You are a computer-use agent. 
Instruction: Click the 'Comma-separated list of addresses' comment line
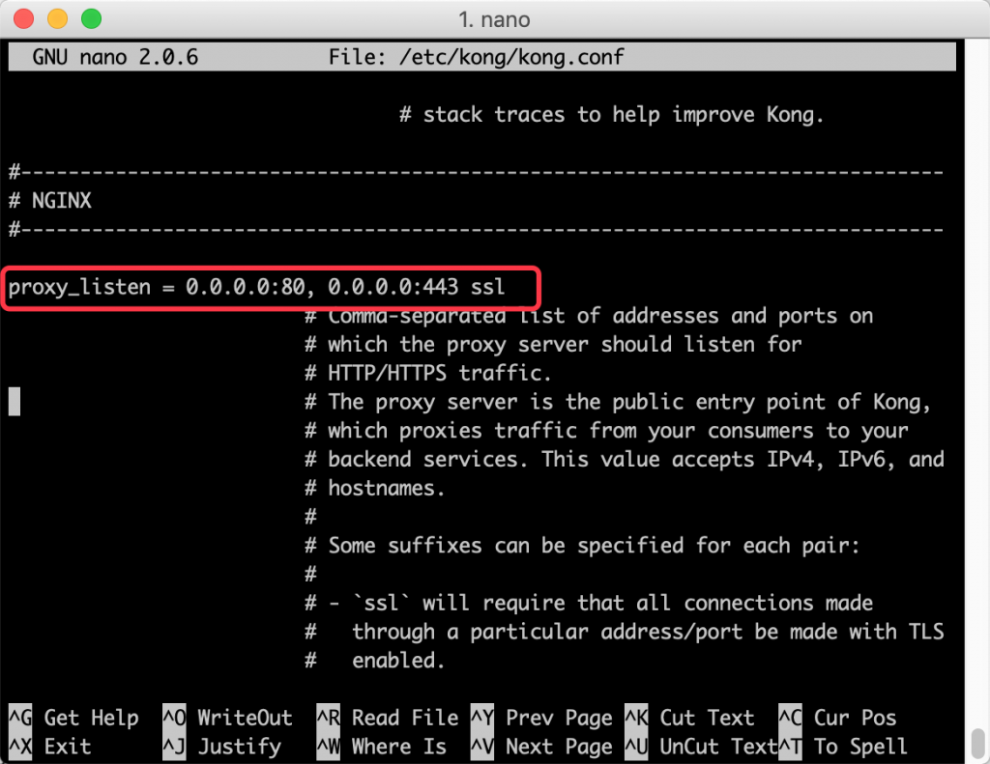pos(589,316)
